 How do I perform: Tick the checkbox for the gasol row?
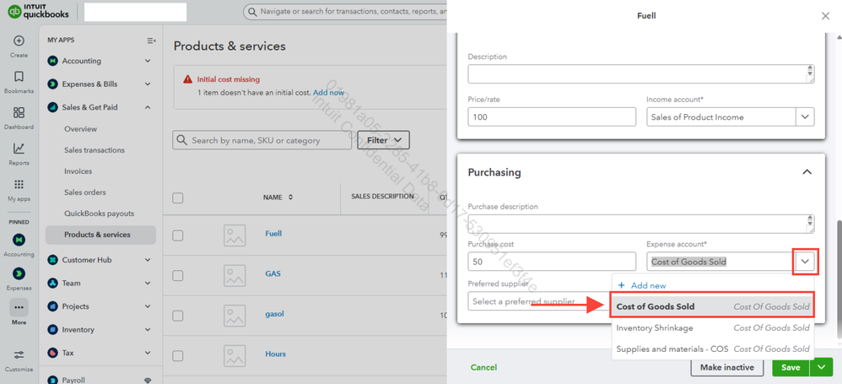(x=178, y=316)
